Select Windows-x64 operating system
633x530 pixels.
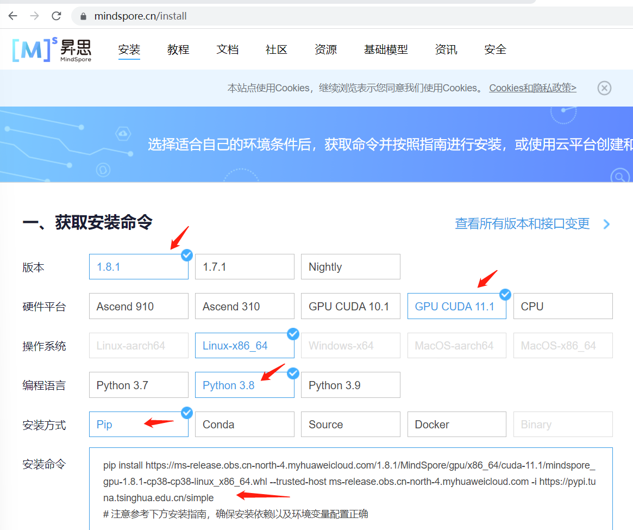350,345
